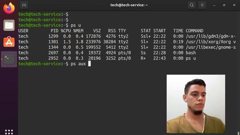Click the R+ status value
This screenshot has height=135, width=240.
(143, 58)
